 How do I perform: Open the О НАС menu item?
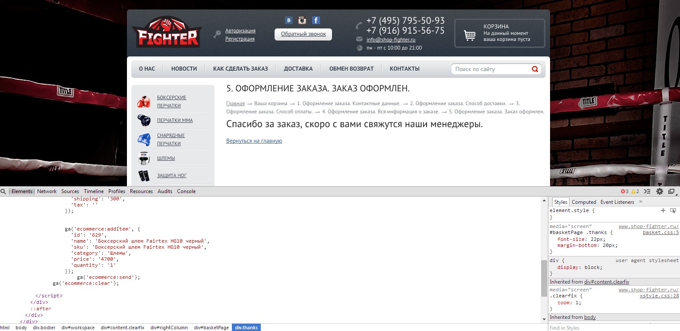click(147, 69)
